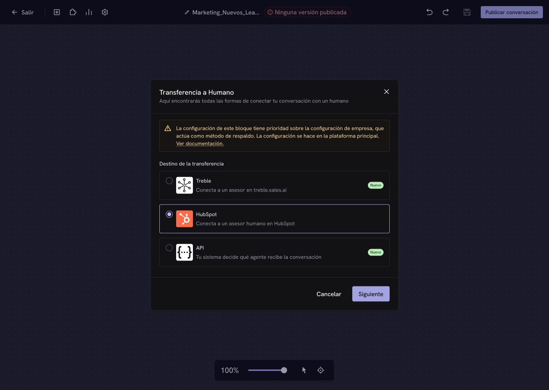Click the 100% zoom level value
Image resolution: width=549 pixels, height=390 pixels.
[230, 370]
